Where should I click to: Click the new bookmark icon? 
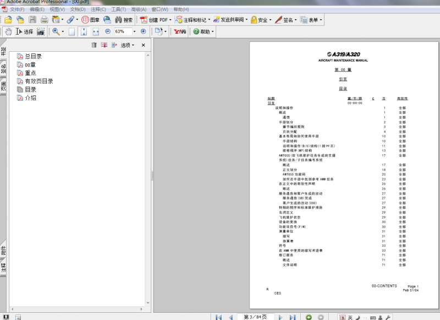pyautogui.click(x=104, y=45)
